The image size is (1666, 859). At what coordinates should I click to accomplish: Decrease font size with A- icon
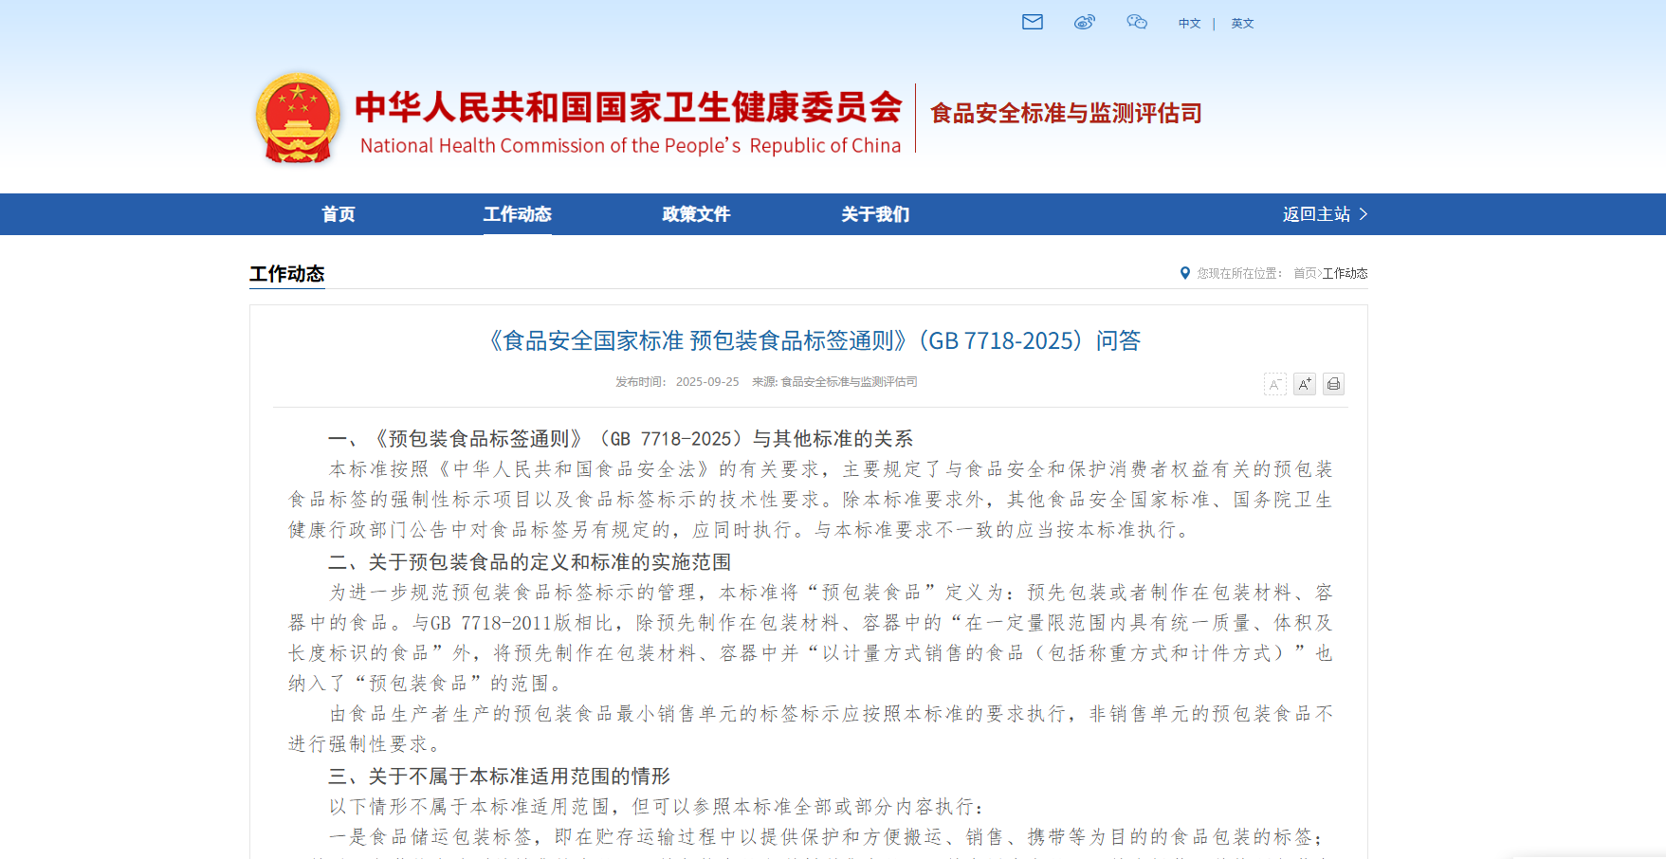(1274, 384)
